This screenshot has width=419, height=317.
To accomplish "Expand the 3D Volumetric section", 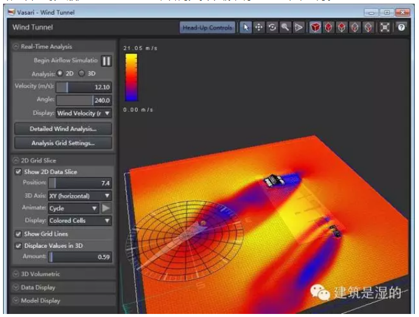I will (16, 274).
